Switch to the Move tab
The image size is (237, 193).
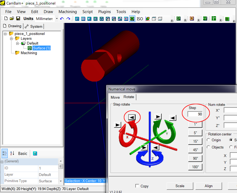[x=115, y=97]
